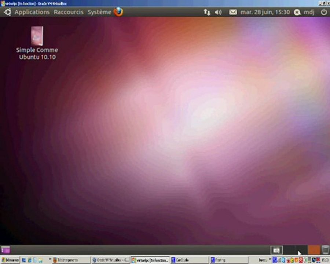Open the Système menu
The width and height of the screenshot is (330, 264).
99,12
